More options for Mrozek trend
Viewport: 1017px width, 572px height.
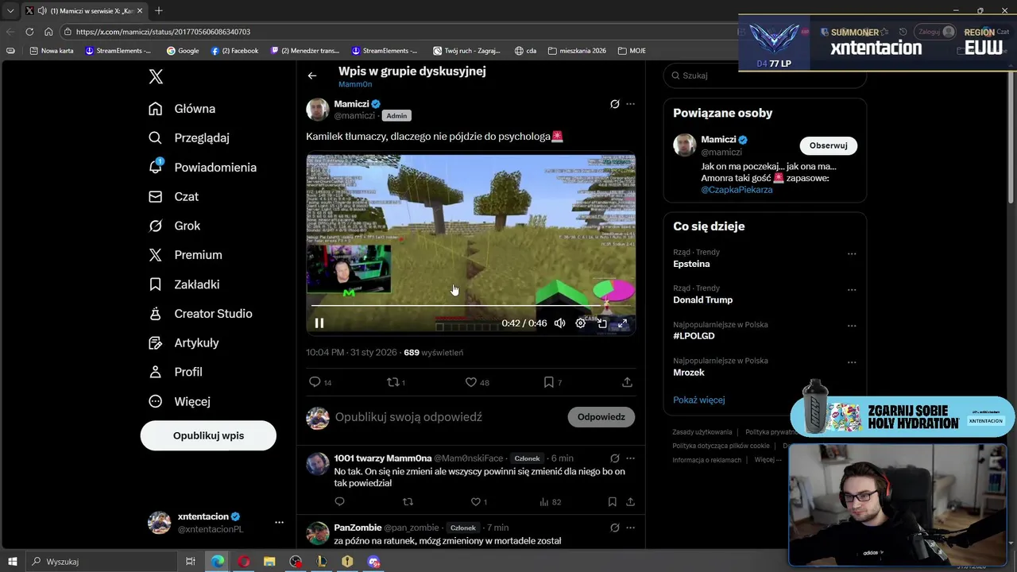point(852,362)
